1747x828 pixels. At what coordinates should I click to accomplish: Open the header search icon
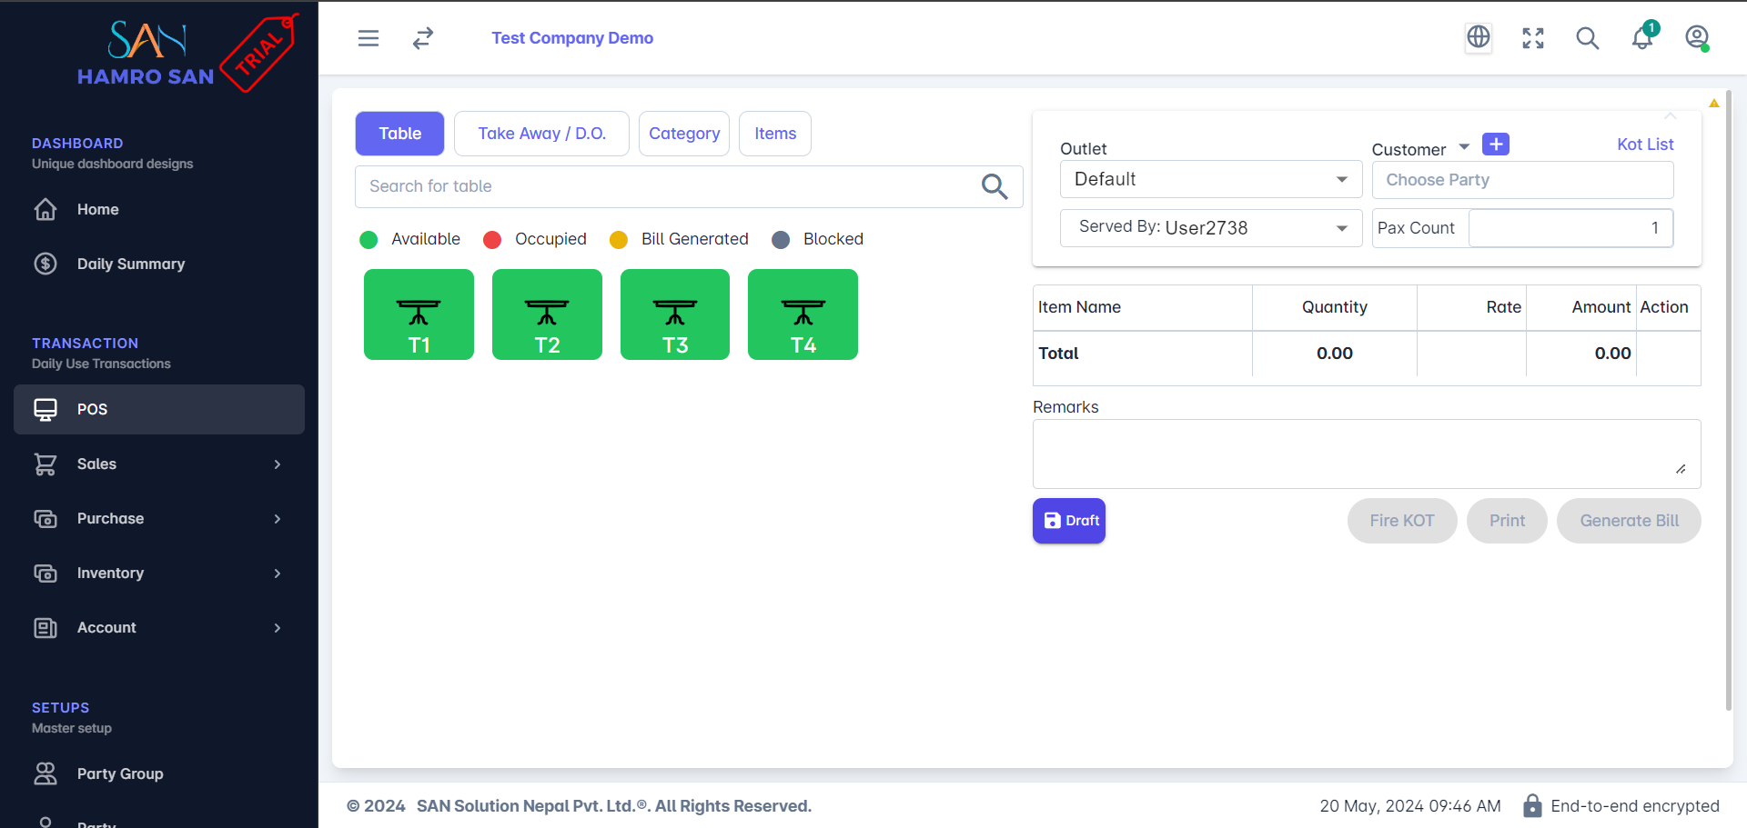(1588, 38)
